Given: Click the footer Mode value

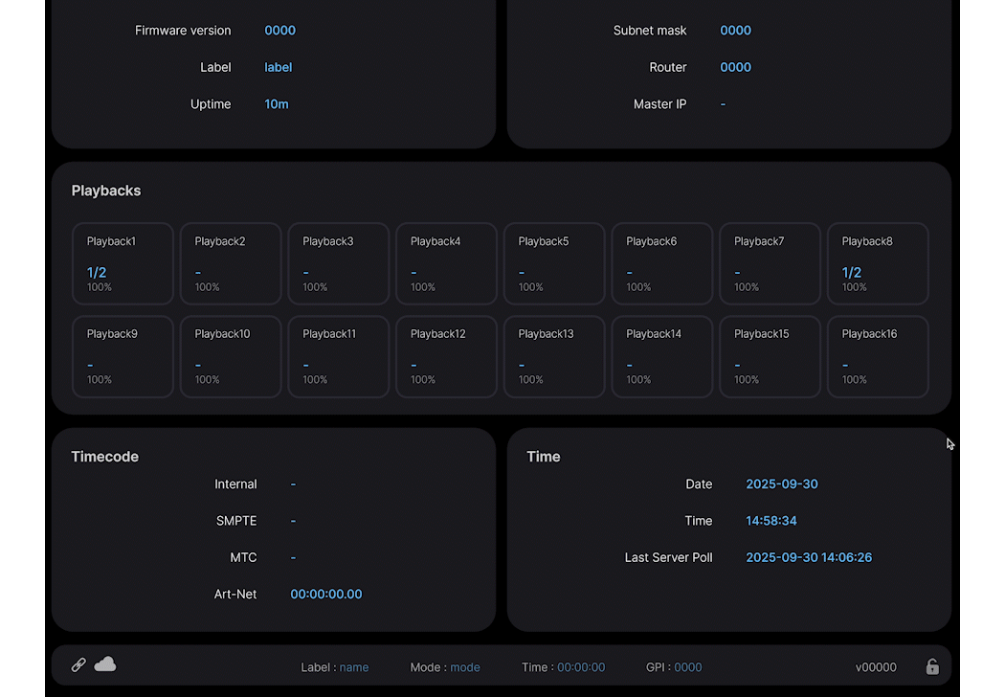Looking at the screenshot, I should tap(465, 667).
